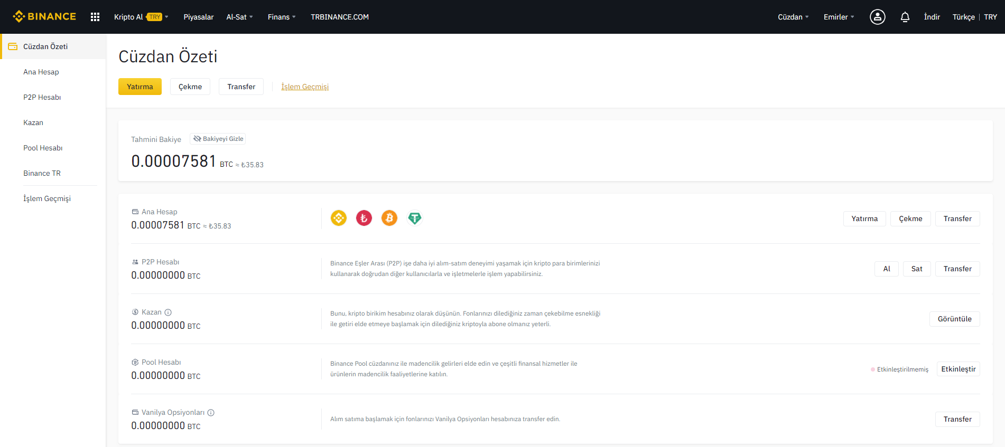
Task: Open the Cüzdan dropdown in header
Action: (x=793, y=17)
